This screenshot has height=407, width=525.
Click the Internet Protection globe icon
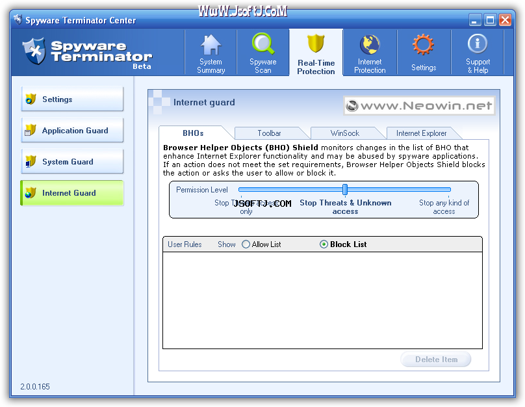(x=370, y=45)
